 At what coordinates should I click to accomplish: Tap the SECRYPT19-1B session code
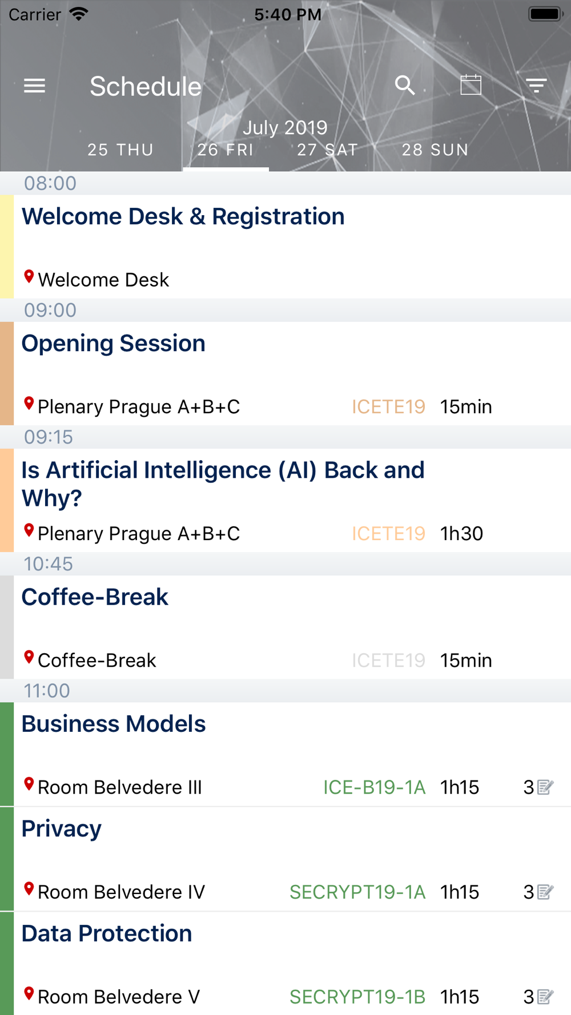click(x=357, y=997)
